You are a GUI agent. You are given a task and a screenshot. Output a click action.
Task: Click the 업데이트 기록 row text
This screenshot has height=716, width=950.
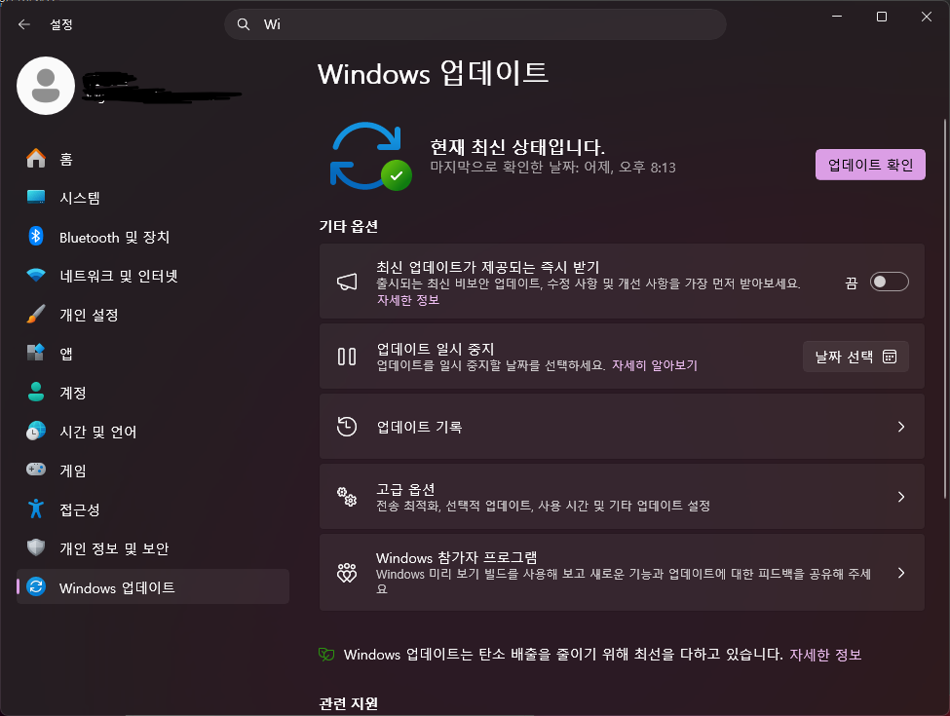click(419, 427)
